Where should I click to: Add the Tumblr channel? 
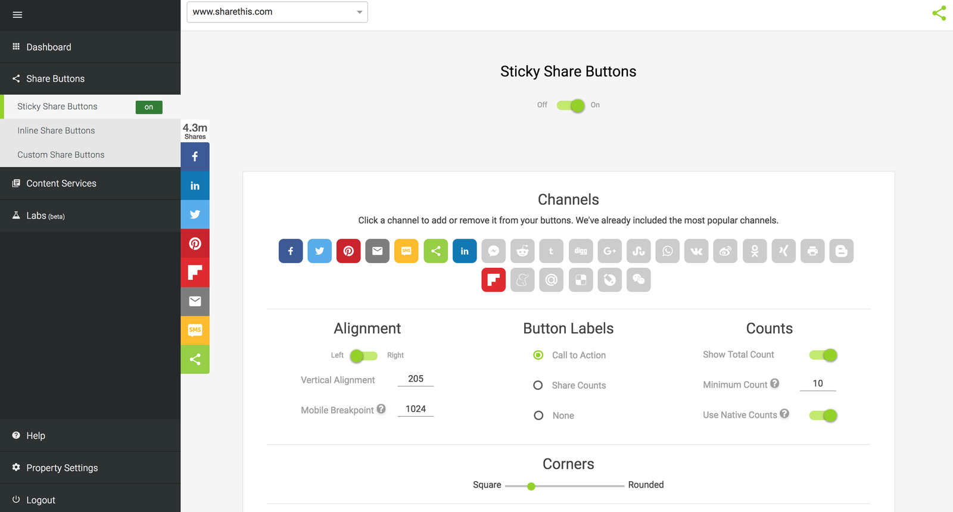coord(552,251)
